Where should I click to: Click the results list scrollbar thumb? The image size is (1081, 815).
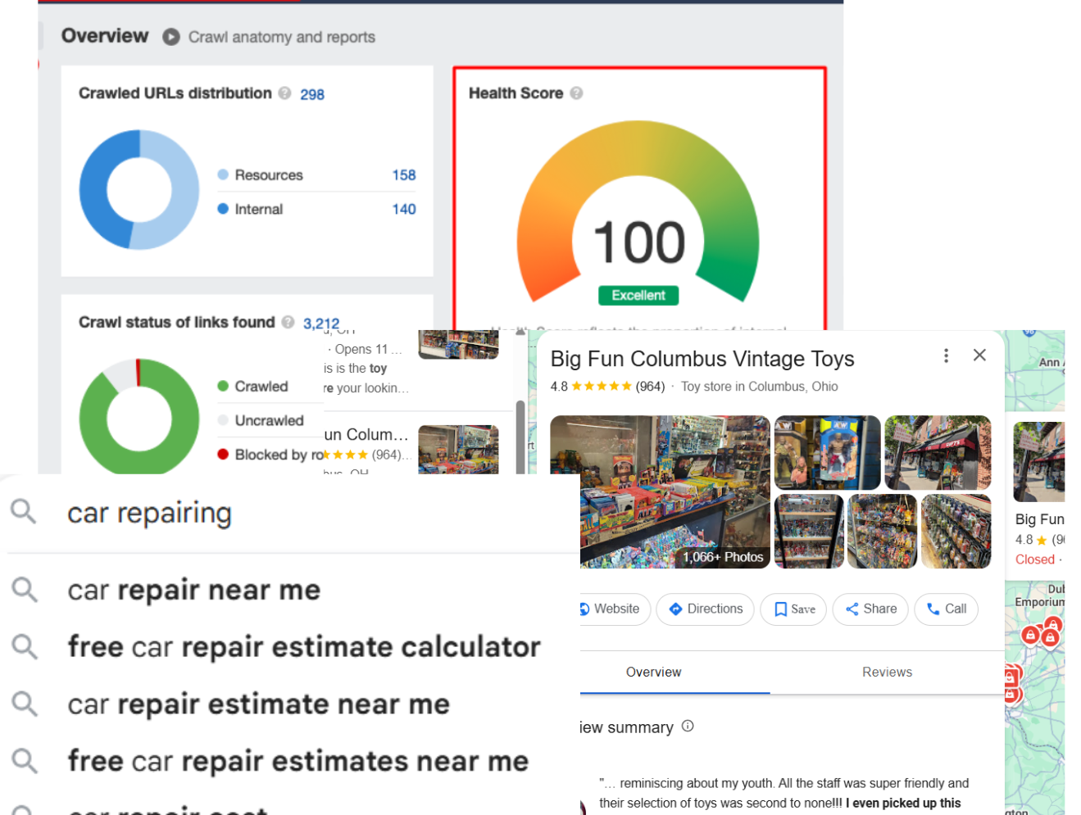(x=520, y=437)
